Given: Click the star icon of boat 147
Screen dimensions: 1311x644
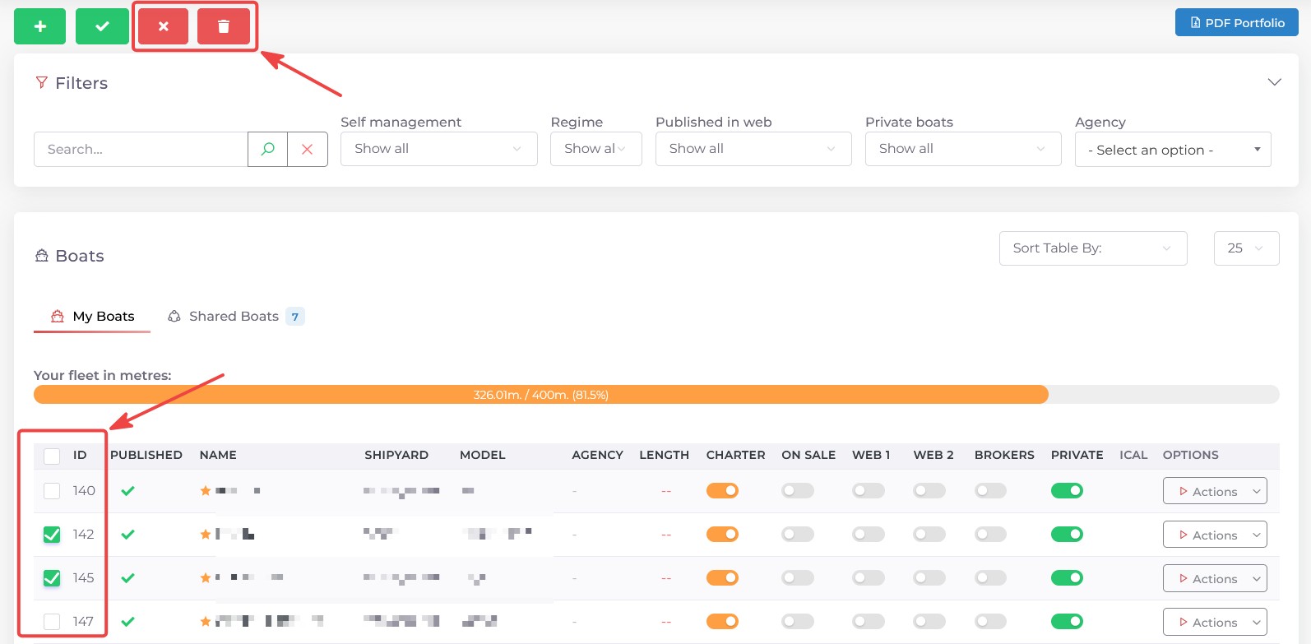Looking at the screenshot, I should (x=206, y=622).
